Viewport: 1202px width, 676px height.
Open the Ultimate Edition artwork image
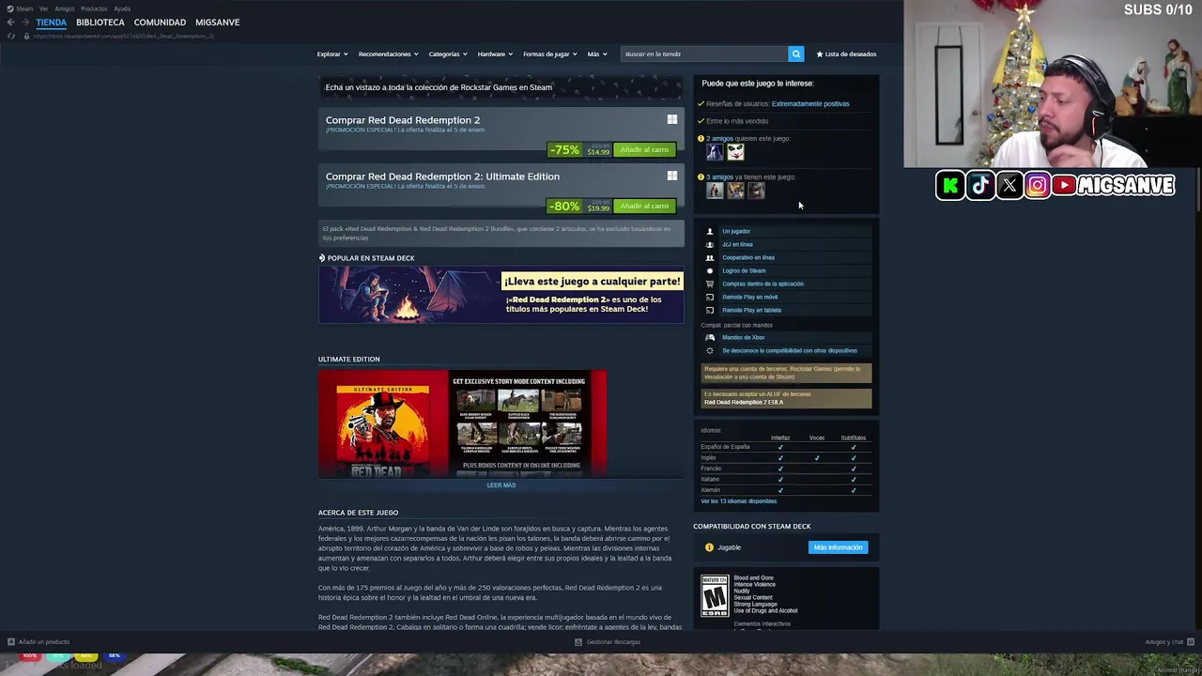(462, 423)
